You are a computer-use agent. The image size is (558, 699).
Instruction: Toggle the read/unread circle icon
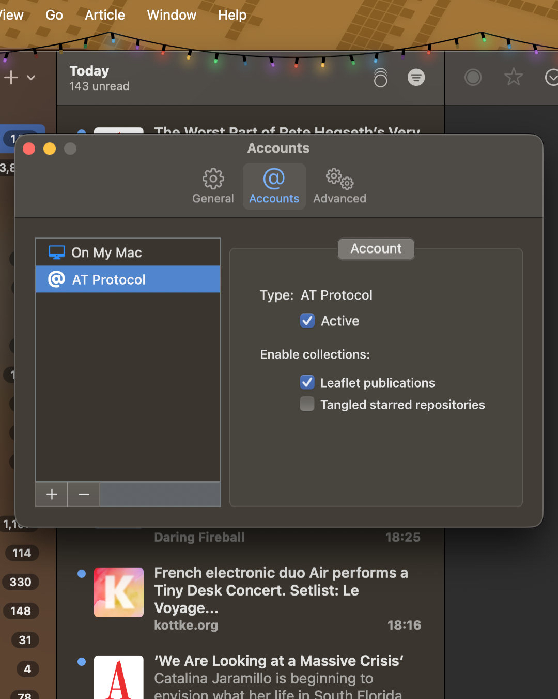(x=473, y=78)
